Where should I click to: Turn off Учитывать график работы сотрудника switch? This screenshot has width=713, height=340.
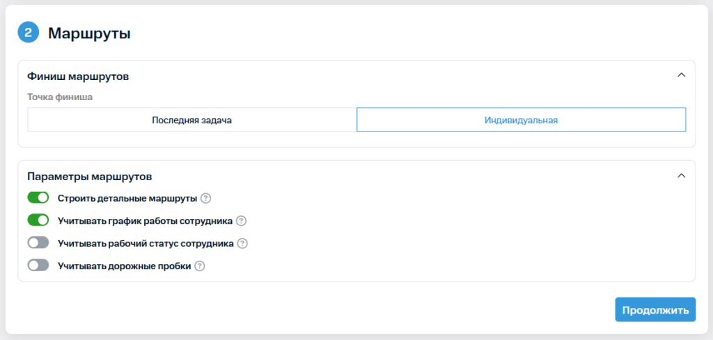point(38,221)
